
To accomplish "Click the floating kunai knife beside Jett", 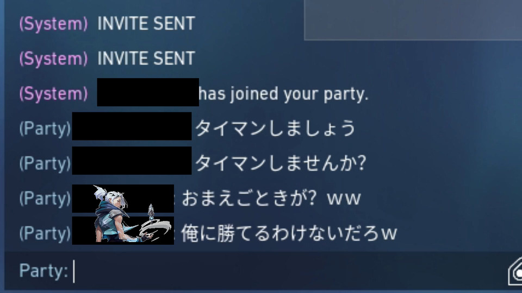I will (x=151, y=212).
